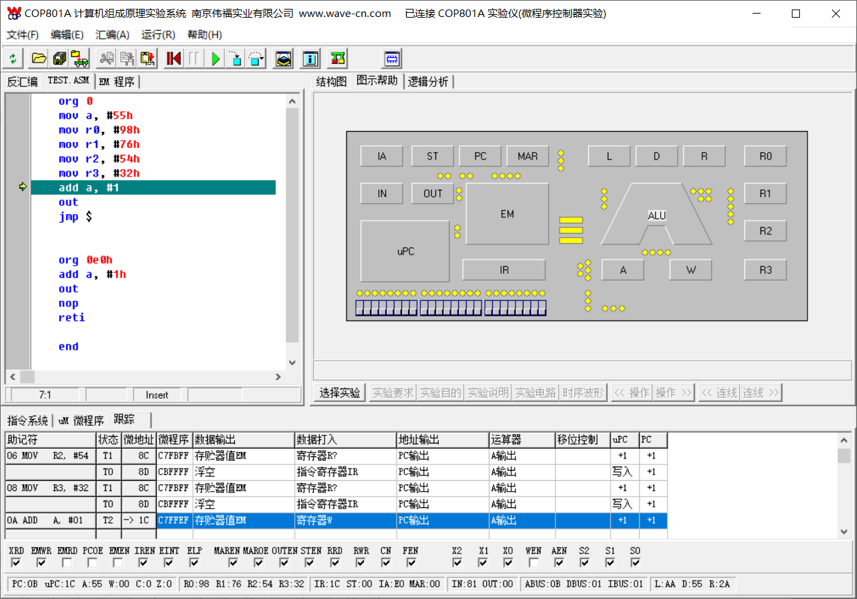Toggle the FEN checkbox
The width and height of the screenshot is (857, 599).
[x=412, y=563]
